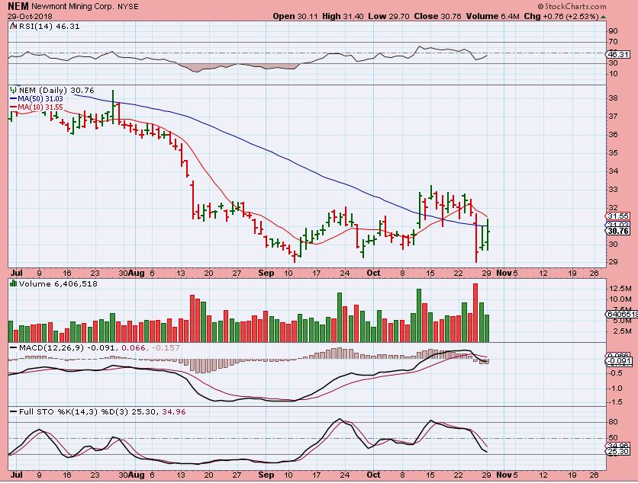This screenshot has height=483, width=638.
Task: Click the Jul label under the stochastic panel
Action: 16,475
